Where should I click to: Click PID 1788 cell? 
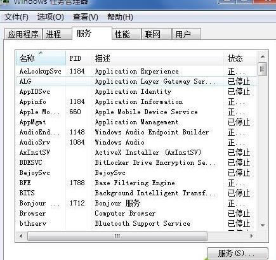pyautogui.click(x=77, y=183)
